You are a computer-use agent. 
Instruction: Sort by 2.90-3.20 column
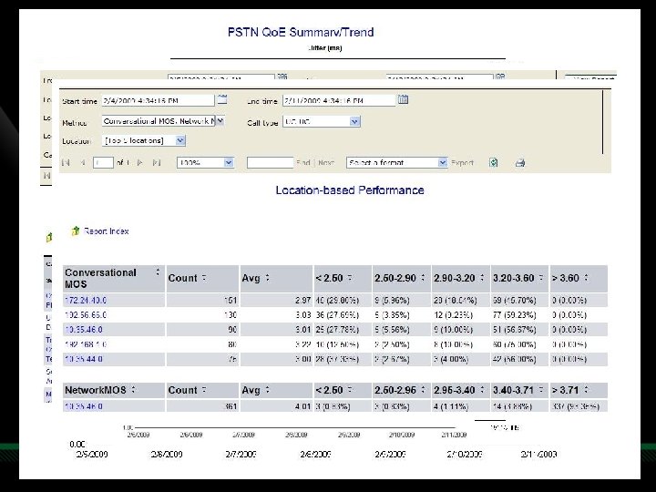point(482,278)
